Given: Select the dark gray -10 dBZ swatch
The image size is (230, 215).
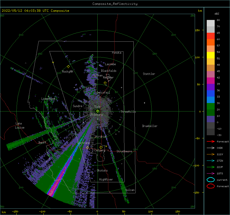Looking at the screenshot, I should [211, 132].
